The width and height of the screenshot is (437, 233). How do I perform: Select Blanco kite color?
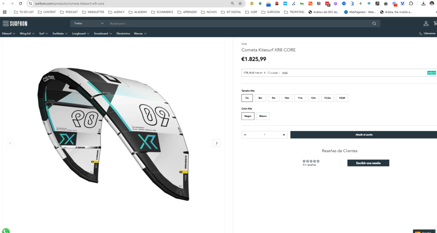pos(263,116)
